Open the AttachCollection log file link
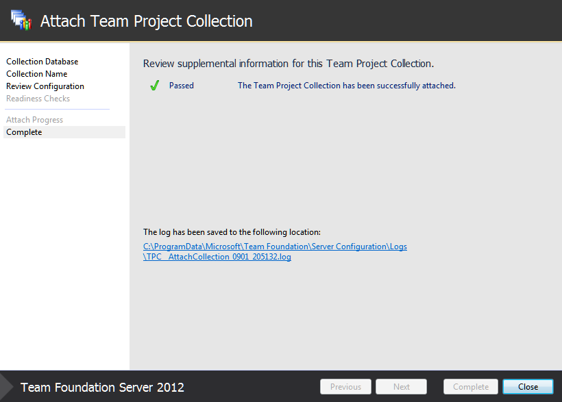 coord(275,251)
